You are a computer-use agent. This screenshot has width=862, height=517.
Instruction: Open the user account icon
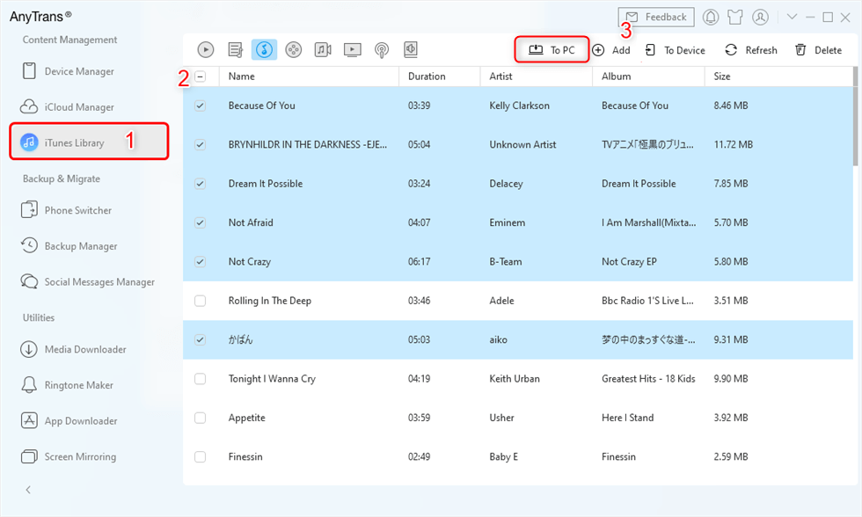click(760, 18)
